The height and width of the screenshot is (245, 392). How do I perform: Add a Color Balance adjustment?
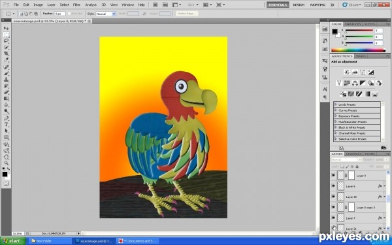pos(355,83)
